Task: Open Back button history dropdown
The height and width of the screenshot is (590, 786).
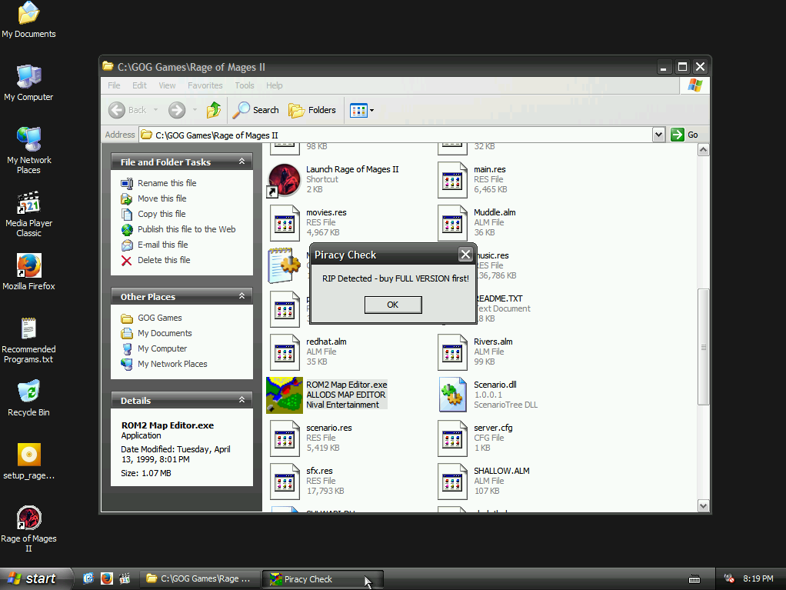Action: [x=156, y=110]
